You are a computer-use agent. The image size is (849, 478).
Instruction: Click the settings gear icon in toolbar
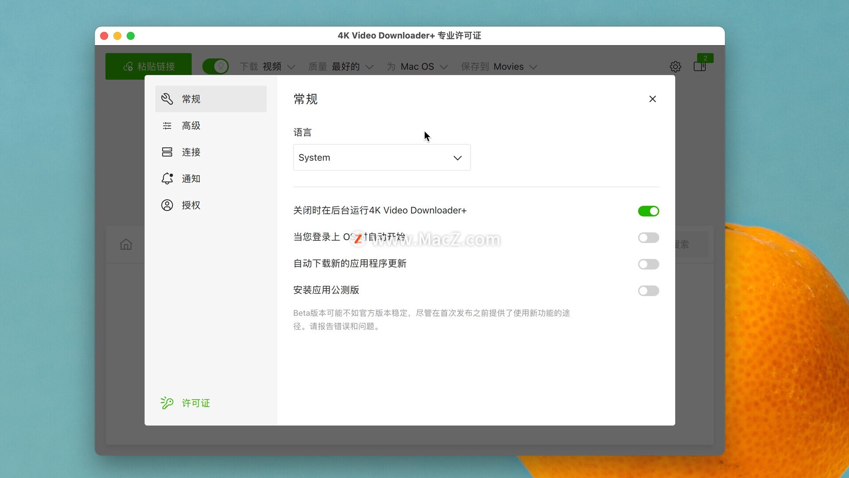pos(675,67)
